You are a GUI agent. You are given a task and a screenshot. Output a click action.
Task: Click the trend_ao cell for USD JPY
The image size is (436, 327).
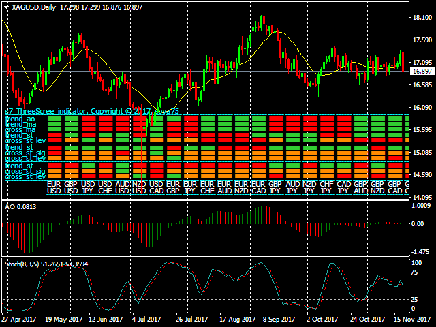(x=89, y=119)
